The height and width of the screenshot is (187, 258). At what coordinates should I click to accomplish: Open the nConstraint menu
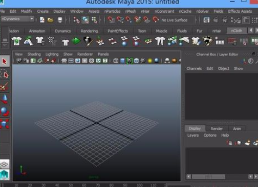(164, 11)
